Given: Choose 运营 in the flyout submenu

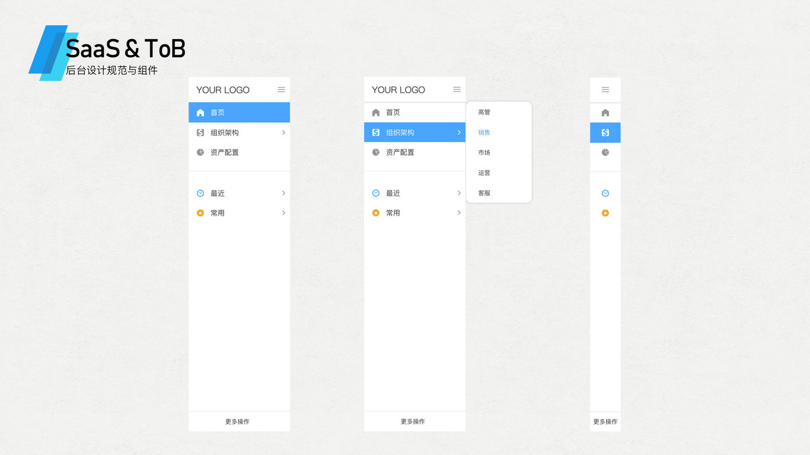Looking at the screenshot, I should pyautogui.click(x=484, y=173).
